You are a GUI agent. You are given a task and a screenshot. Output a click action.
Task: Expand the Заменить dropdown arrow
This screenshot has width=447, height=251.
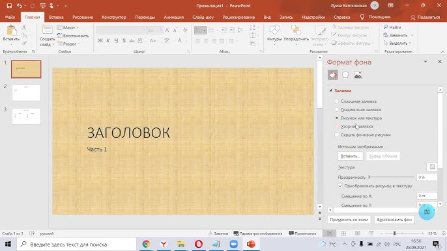point(412,35)
